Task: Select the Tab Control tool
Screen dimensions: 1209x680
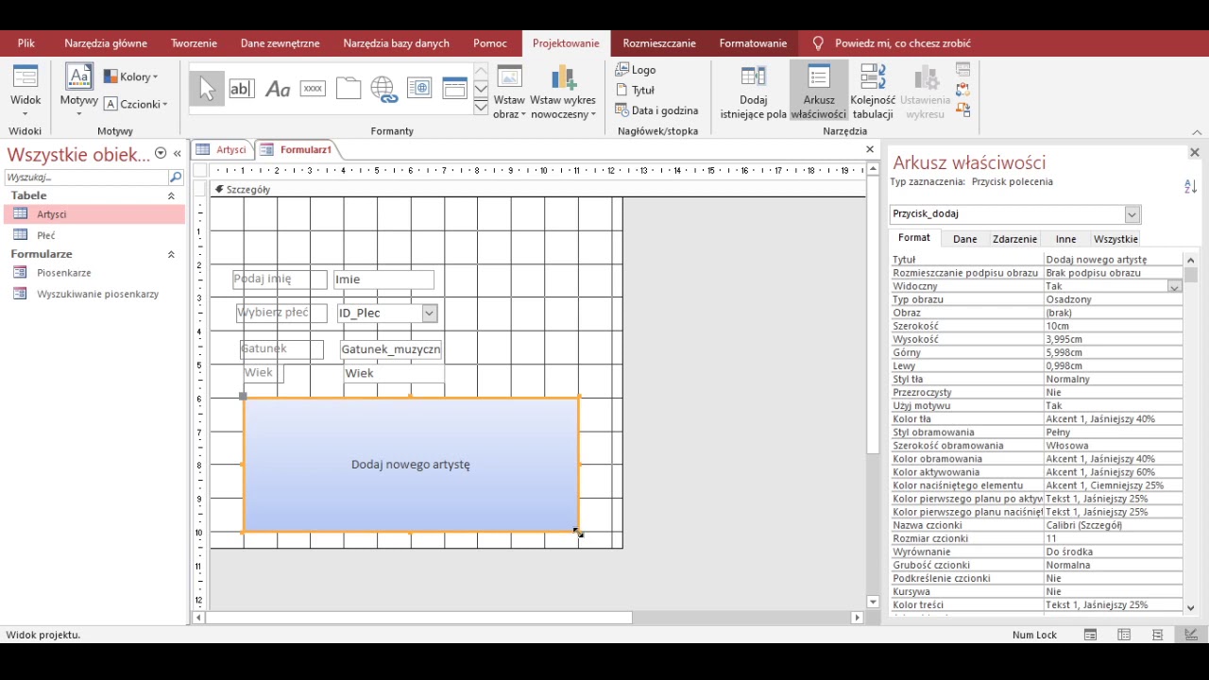Action: pos(349,89)
